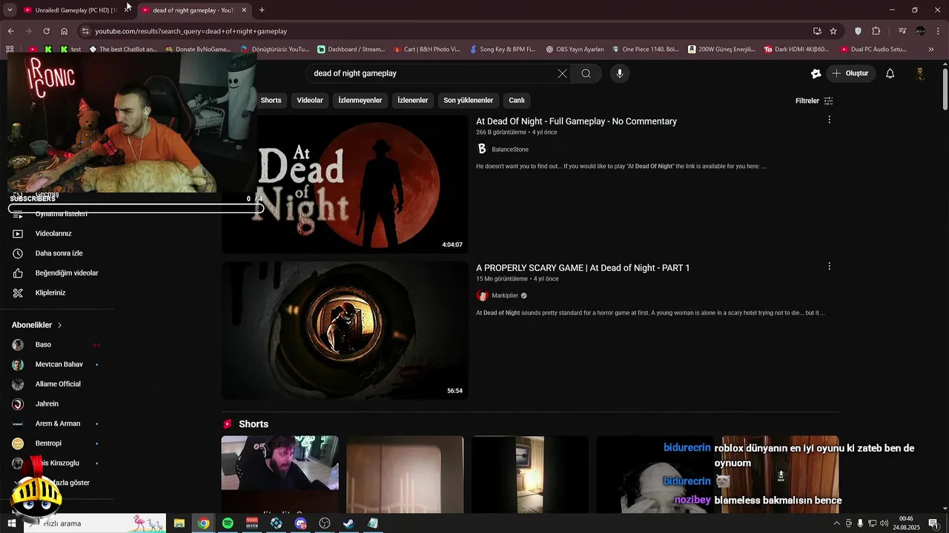Screen dimensions: 949x533
Task: Click the browser home button
Action: [64, 31]
